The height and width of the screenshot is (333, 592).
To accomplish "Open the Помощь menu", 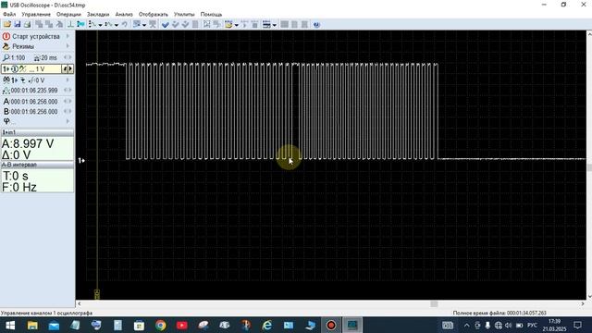I will point(211,15).
